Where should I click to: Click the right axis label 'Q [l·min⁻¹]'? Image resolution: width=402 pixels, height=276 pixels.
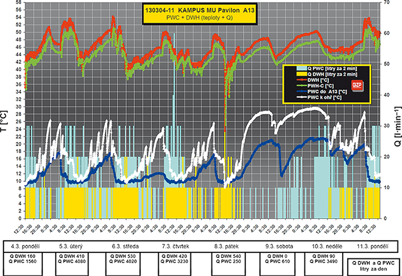point(397,126)
